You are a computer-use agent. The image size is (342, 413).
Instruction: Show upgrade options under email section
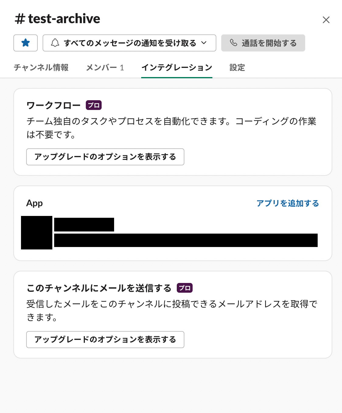pos(105,340)
